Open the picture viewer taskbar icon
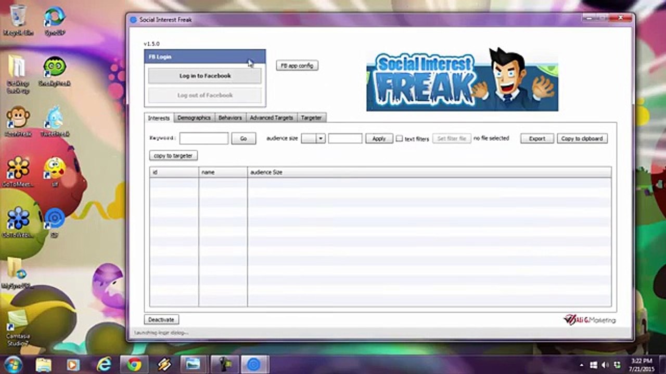Image resolution: width=666 pixels, height=374 pixels. click(194, 365)
